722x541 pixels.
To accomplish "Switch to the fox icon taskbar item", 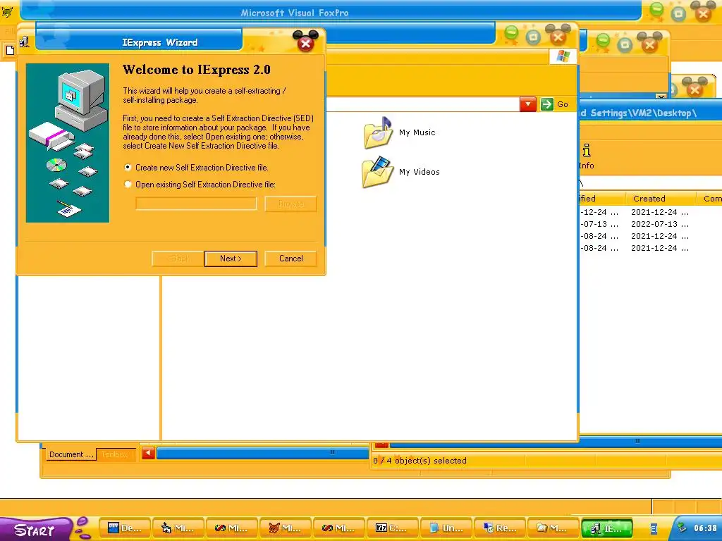I will coord(286,528).
